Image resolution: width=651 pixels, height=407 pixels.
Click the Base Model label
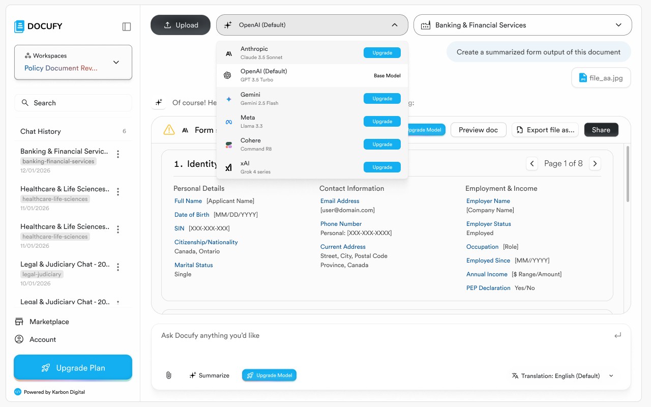click(387, 76)
